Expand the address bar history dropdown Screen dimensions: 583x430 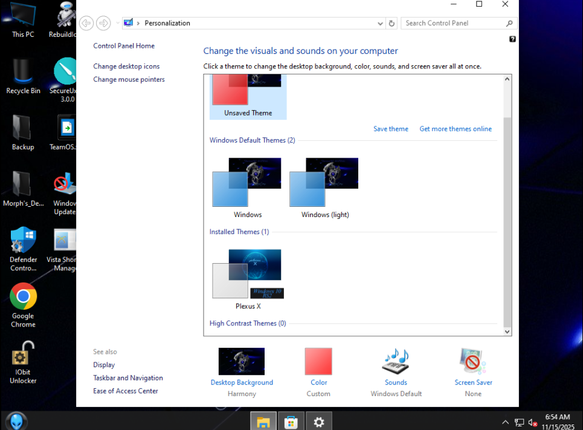coord(380,24)
